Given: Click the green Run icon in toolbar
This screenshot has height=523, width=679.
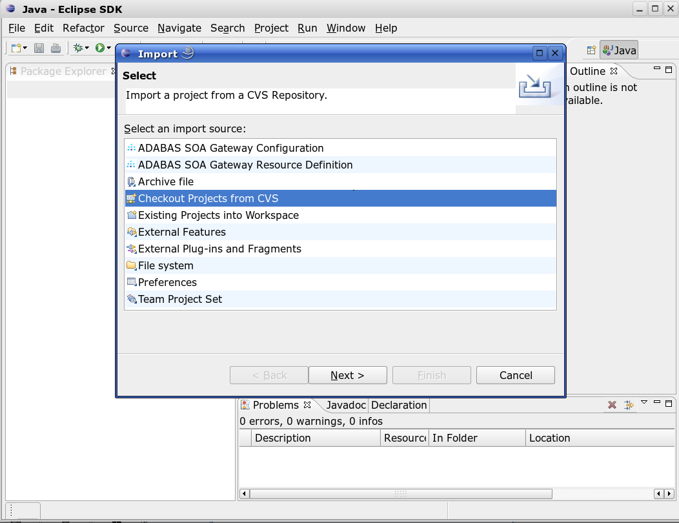Looking at the screenshot, I should click(100, 48).
